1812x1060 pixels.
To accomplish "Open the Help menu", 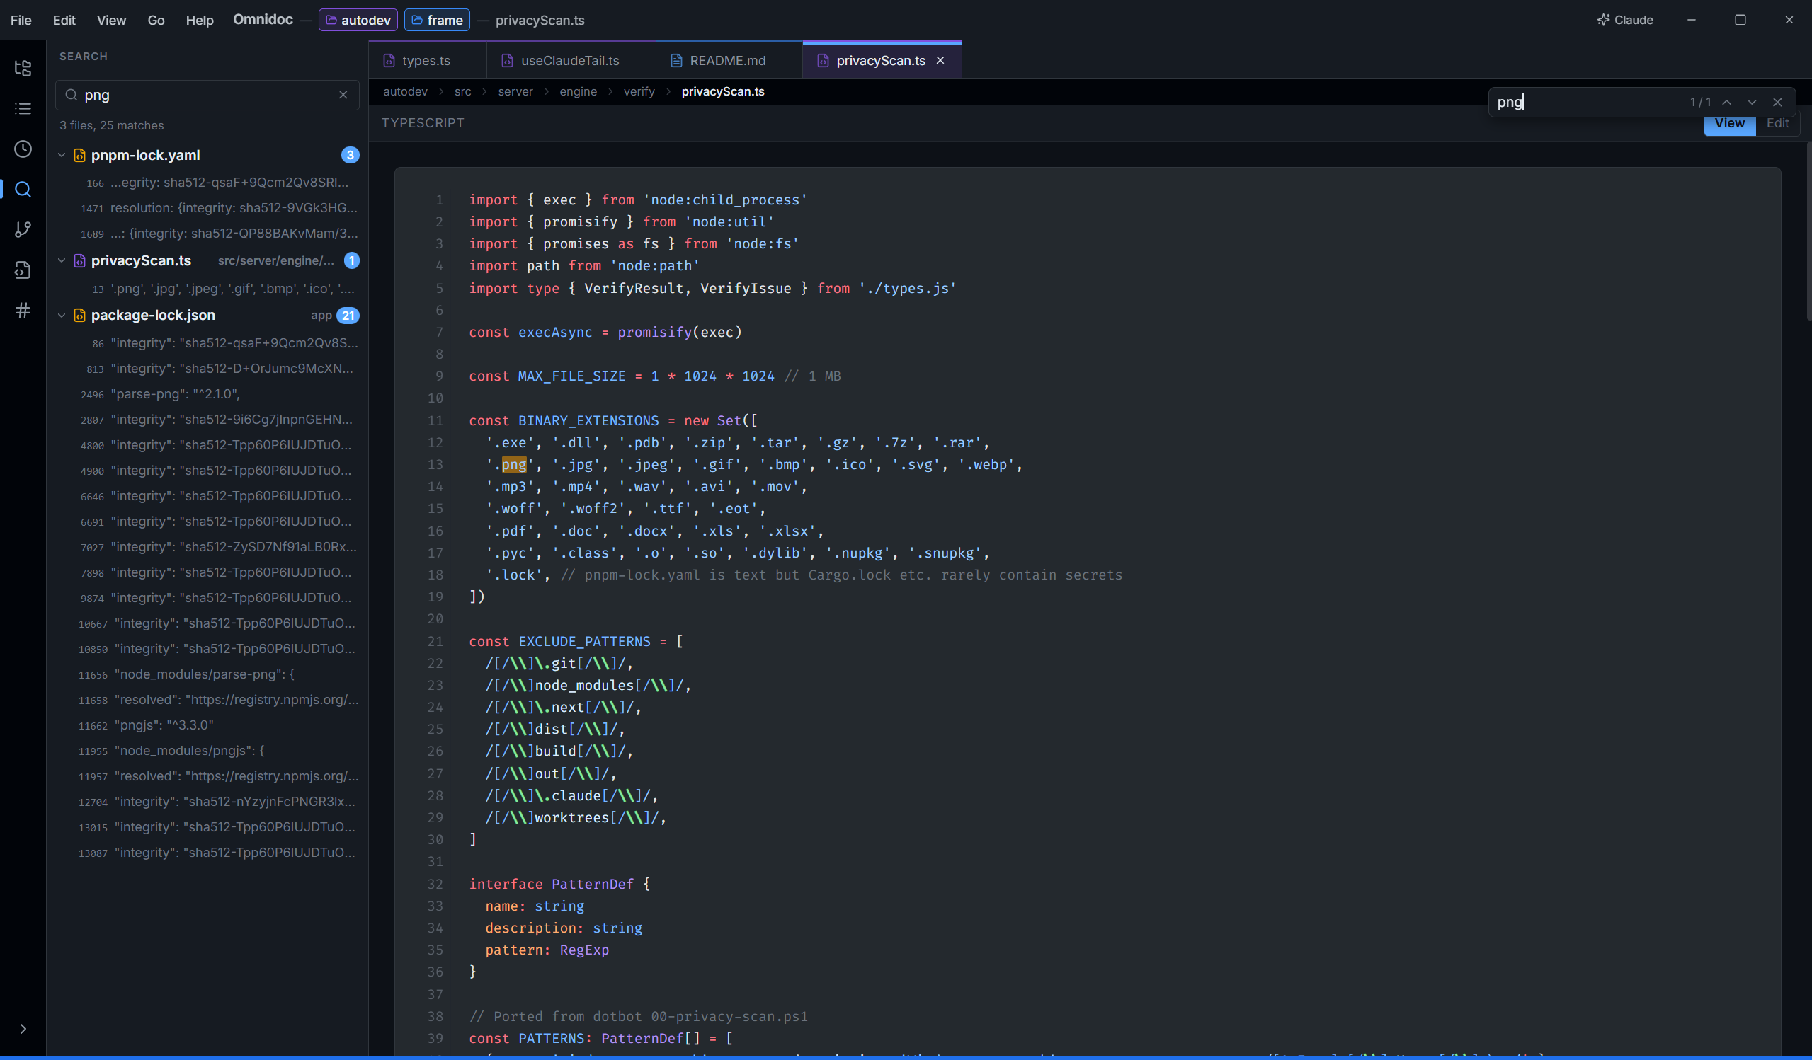I will point(199,20).
